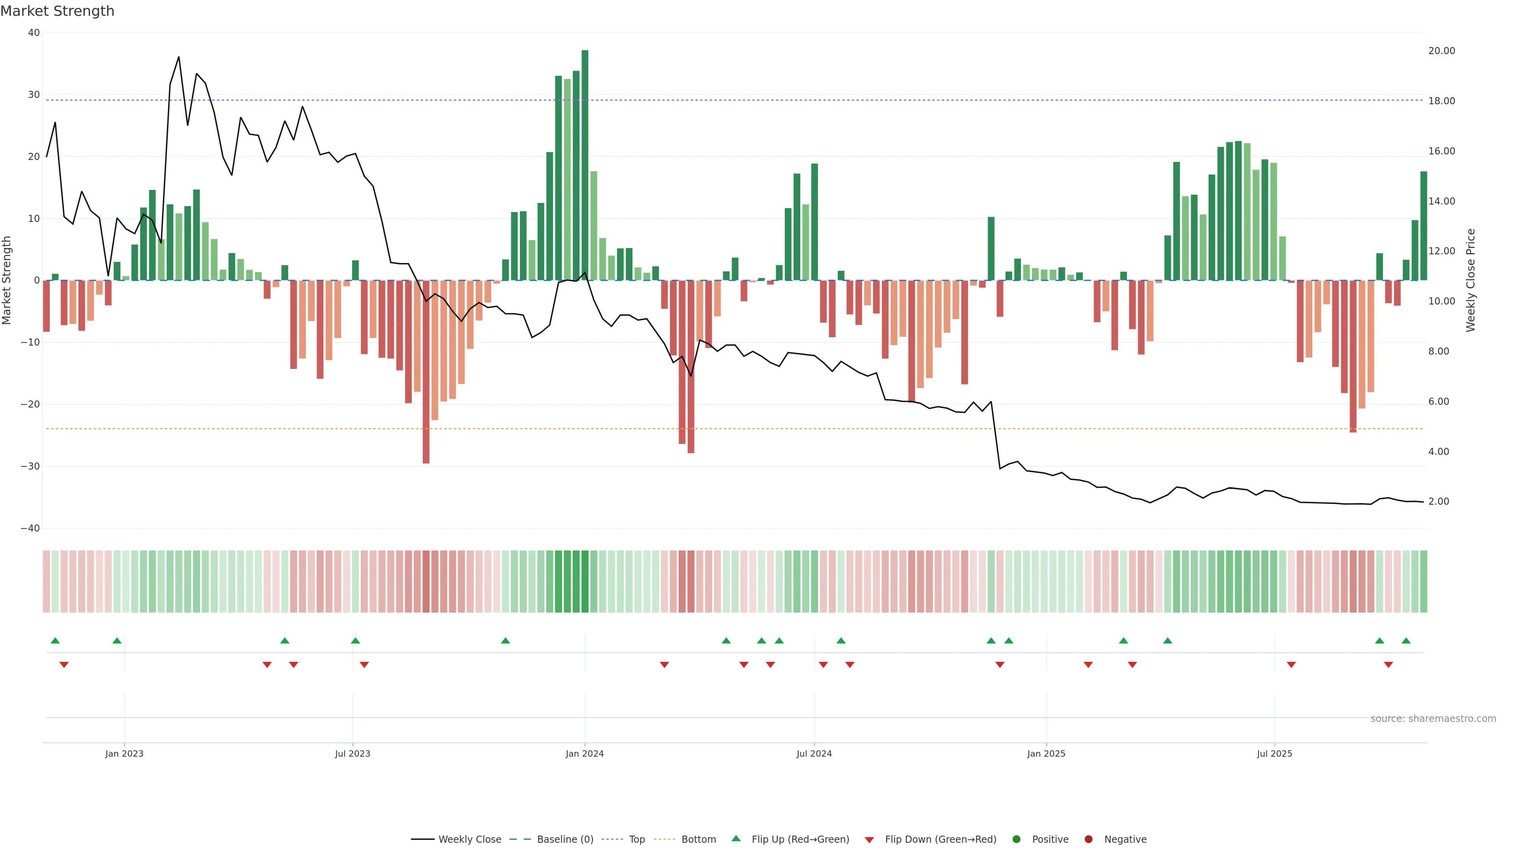
Task: Click the Jan 2023 x-axis label
Action: 124,753
